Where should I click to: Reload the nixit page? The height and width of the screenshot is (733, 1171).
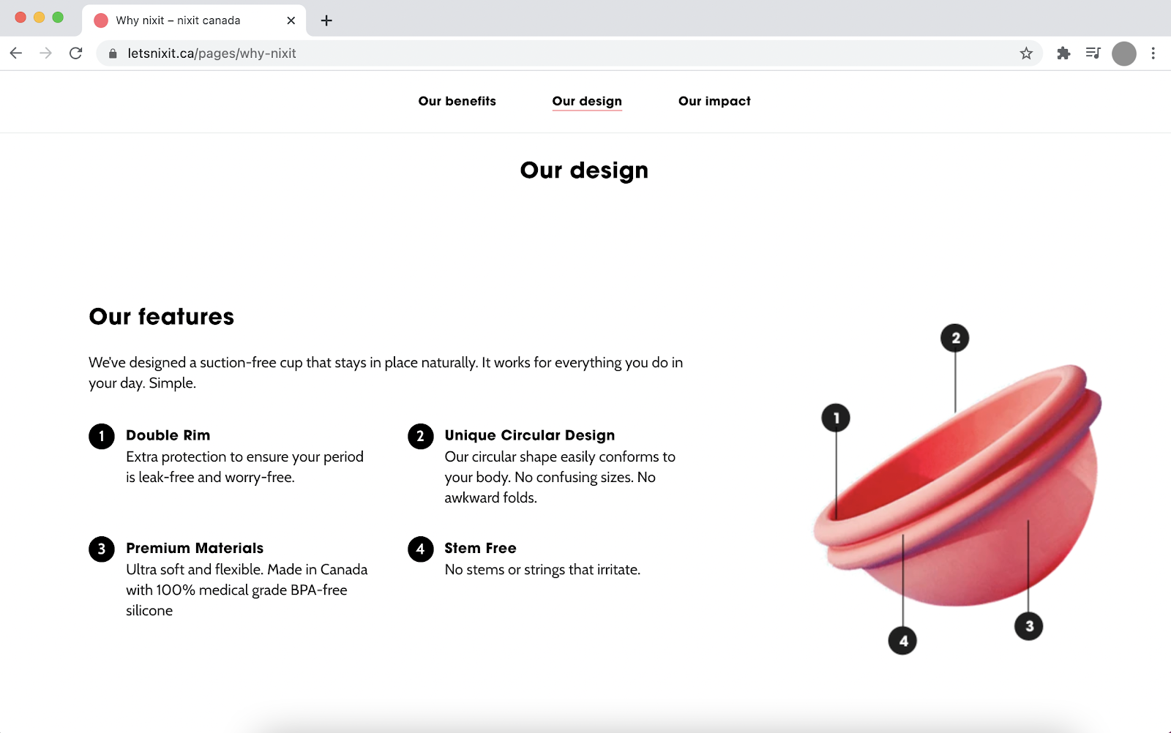pyautogui.click(x=75, y=53)
